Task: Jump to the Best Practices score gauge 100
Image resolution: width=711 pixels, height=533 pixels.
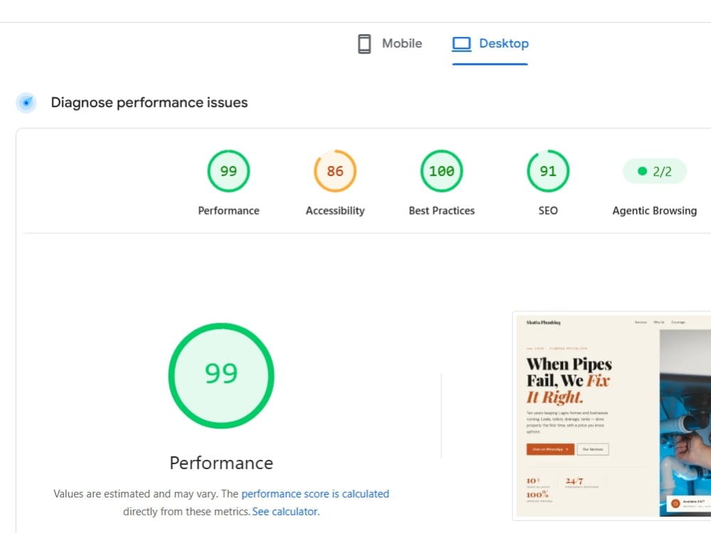Action: 442,171
